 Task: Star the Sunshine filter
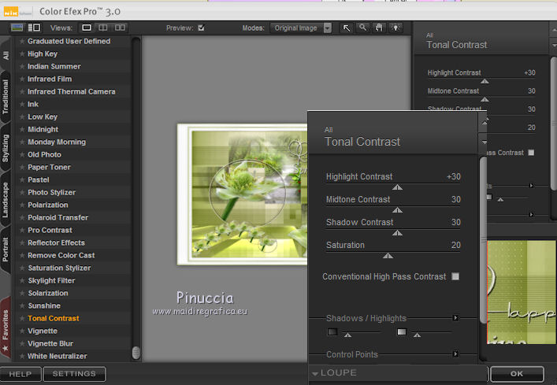(x=22, y=305)
